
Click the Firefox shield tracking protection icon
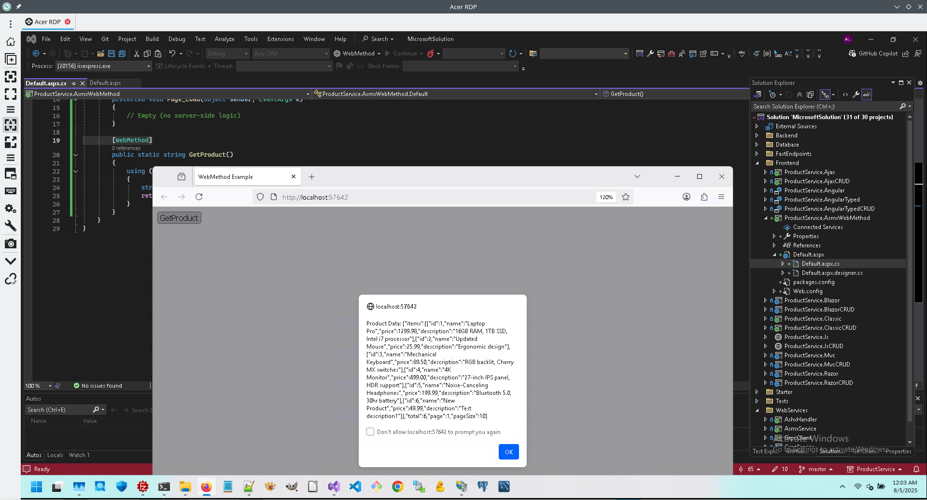(x=260, y=197)
